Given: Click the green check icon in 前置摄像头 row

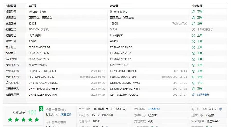Looking at the screenshot, I should 193,89.
